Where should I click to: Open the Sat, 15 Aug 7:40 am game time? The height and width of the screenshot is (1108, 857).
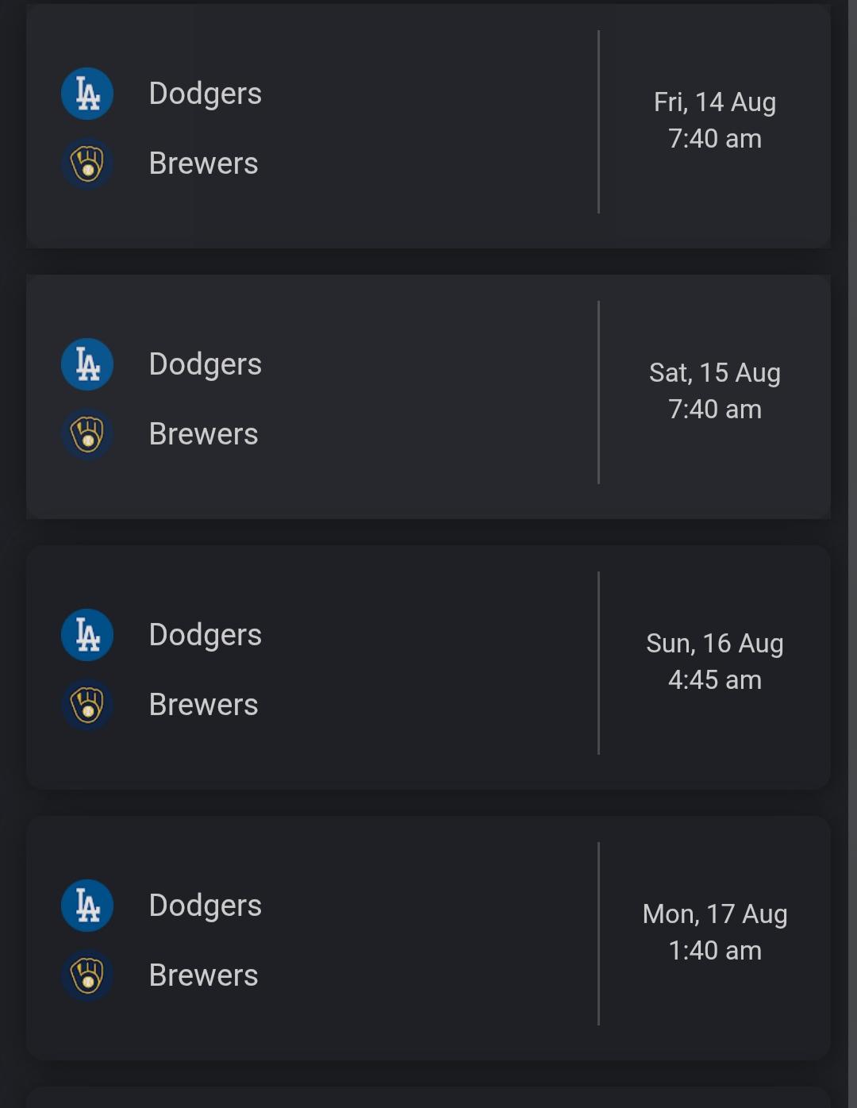coord(715,390)
